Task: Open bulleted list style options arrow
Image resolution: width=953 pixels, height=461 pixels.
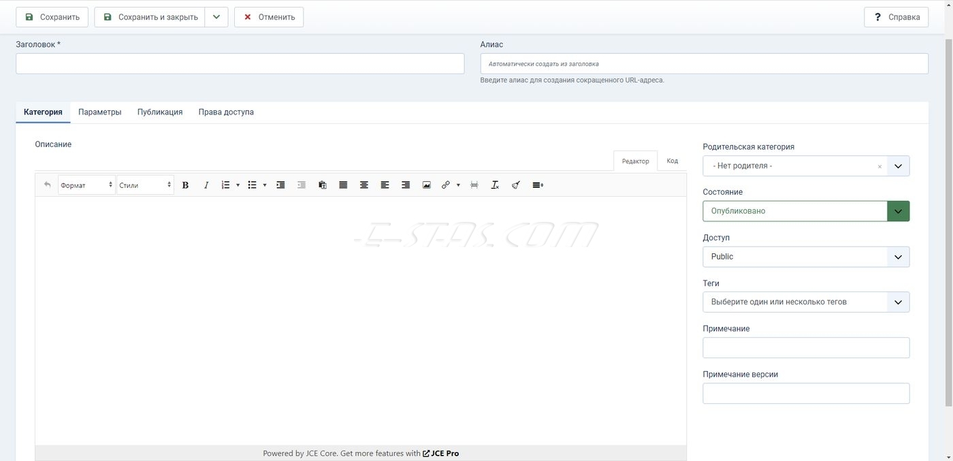Action: point(264,185)
